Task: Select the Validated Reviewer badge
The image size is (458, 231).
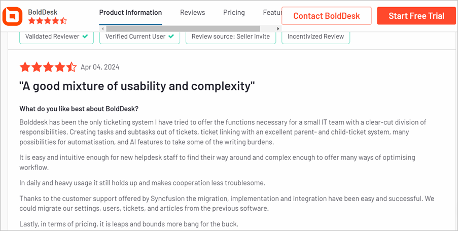Action: click(x=57, y=37)
